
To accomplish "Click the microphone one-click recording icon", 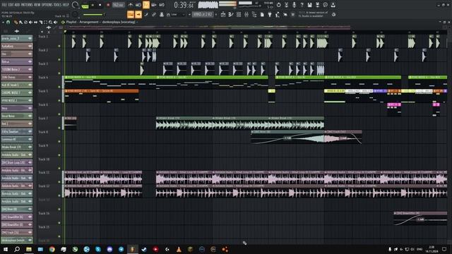I will coord(294,5).
